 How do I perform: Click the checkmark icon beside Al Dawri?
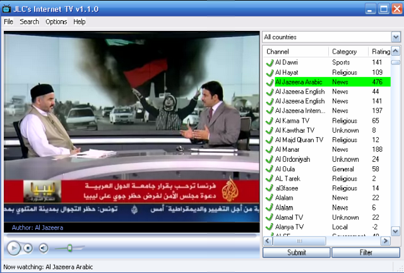point(270,63)
